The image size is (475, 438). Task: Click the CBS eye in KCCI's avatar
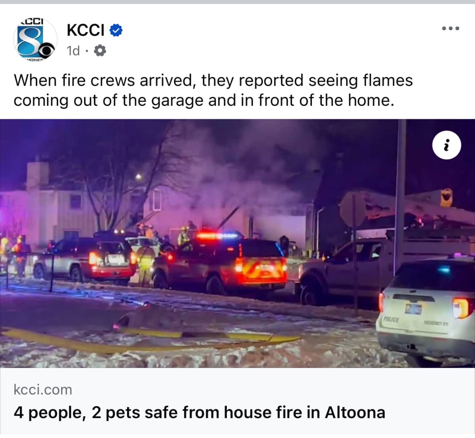(x=47, y=50)
